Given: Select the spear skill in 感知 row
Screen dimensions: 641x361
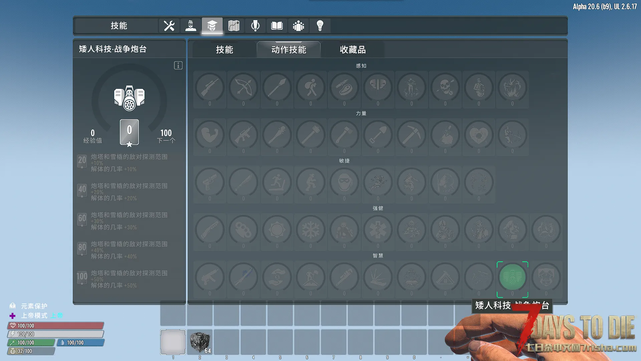Looking at the screenshot, I should click(x=277, y=89).
